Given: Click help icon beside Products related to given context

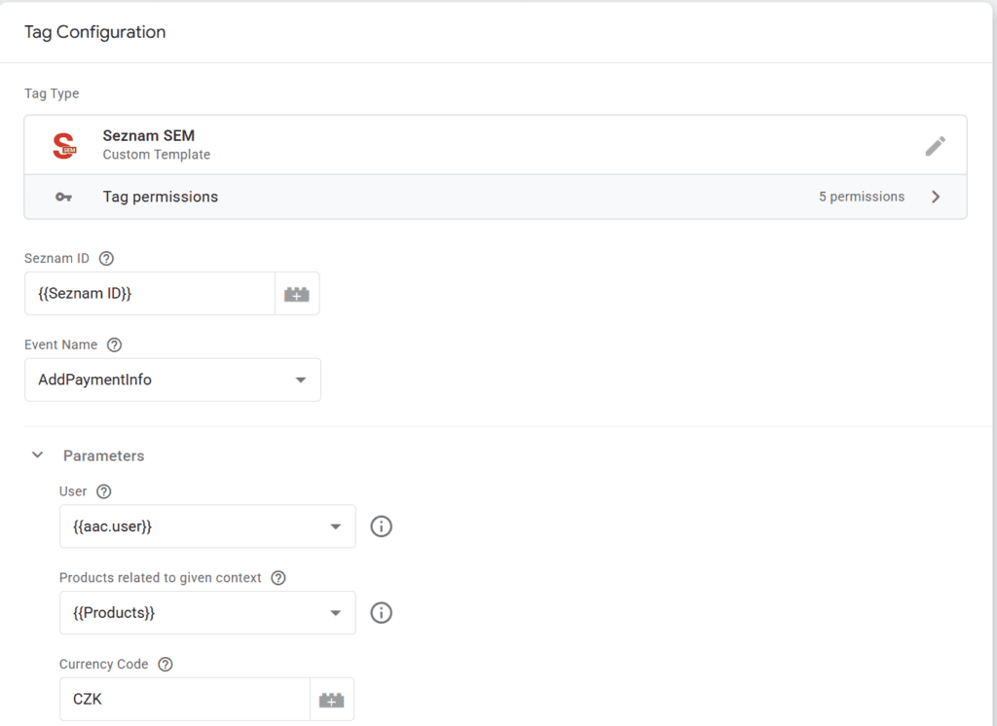Looking at the screenshot, I should (278, 578).
